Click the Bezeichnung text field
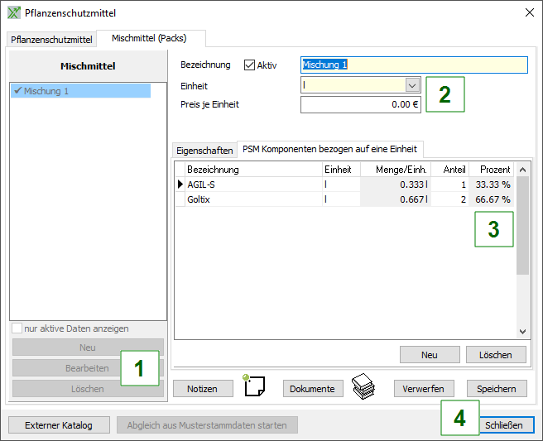This screenshot has width=543, height=441. point(414,65)
